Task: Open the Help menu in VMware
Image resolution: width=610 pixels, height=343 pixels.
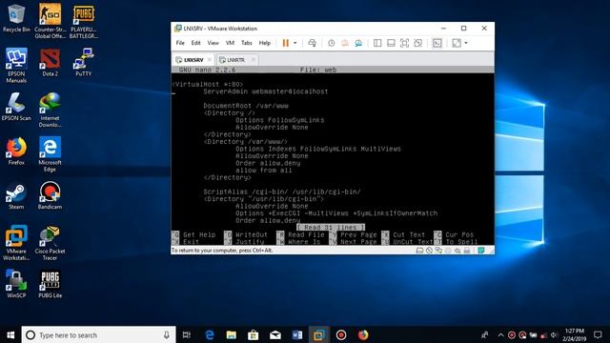Action: [265, 43]
